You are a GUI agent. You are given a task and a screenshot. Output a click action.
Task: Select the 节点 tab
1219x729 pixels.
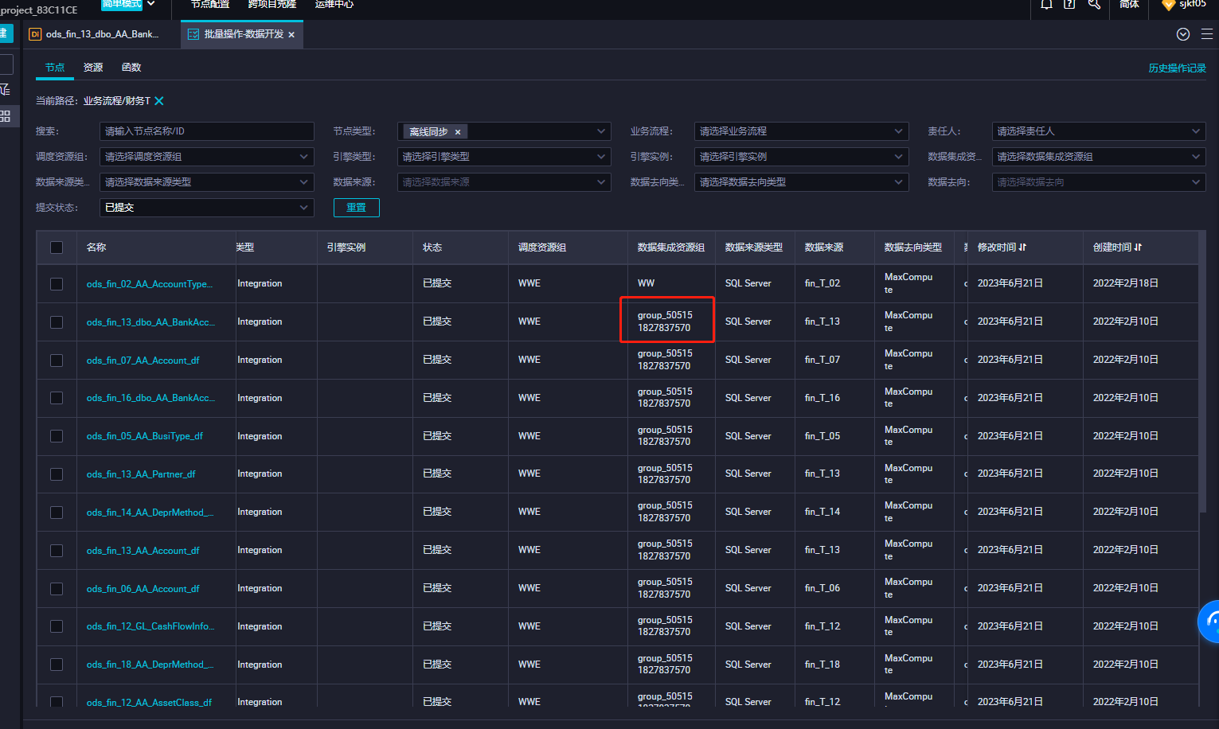pos(55,68)
